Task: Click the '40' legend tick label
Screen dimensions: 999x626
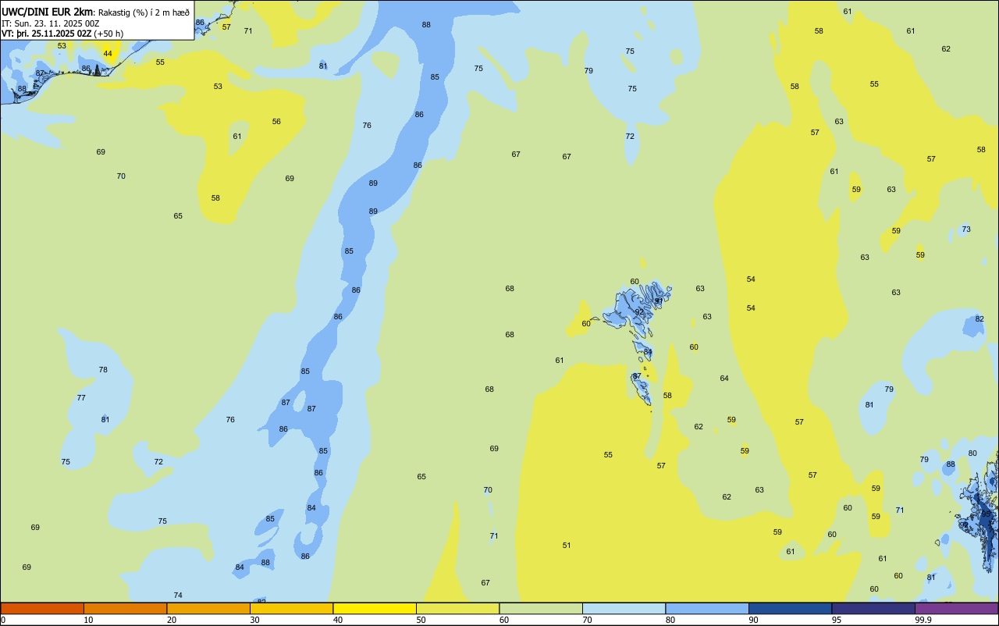Action: 338,620
